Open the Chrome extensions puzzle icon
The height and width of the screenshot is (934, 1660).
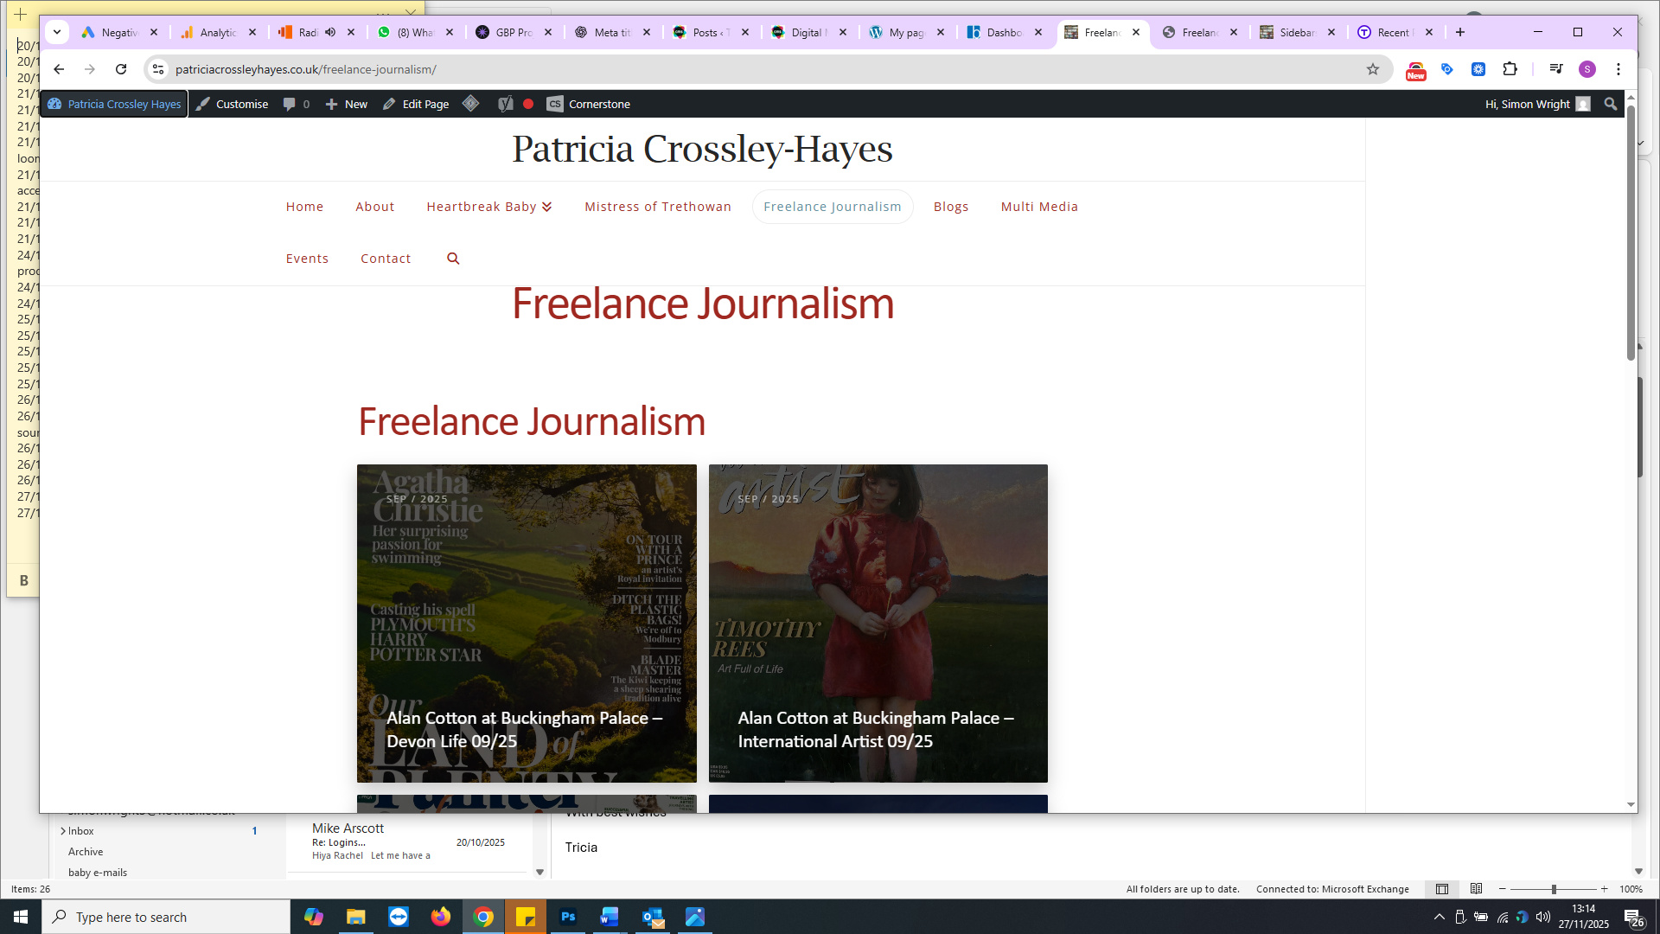pyautogui.click(x=1510, y=69)
